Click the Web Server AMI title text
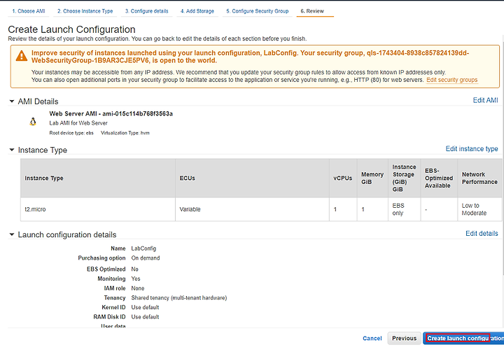The width and height of the screenshot is (504, 352). point(111,113)
